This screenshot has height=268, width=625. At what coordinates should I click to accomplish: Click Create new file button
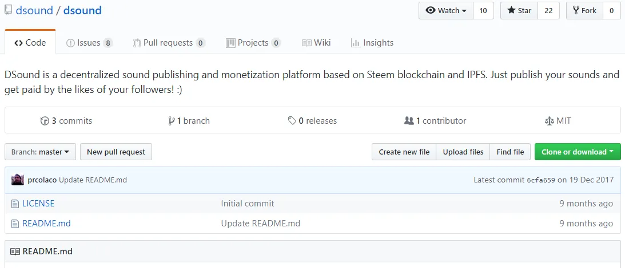(404, 152)
